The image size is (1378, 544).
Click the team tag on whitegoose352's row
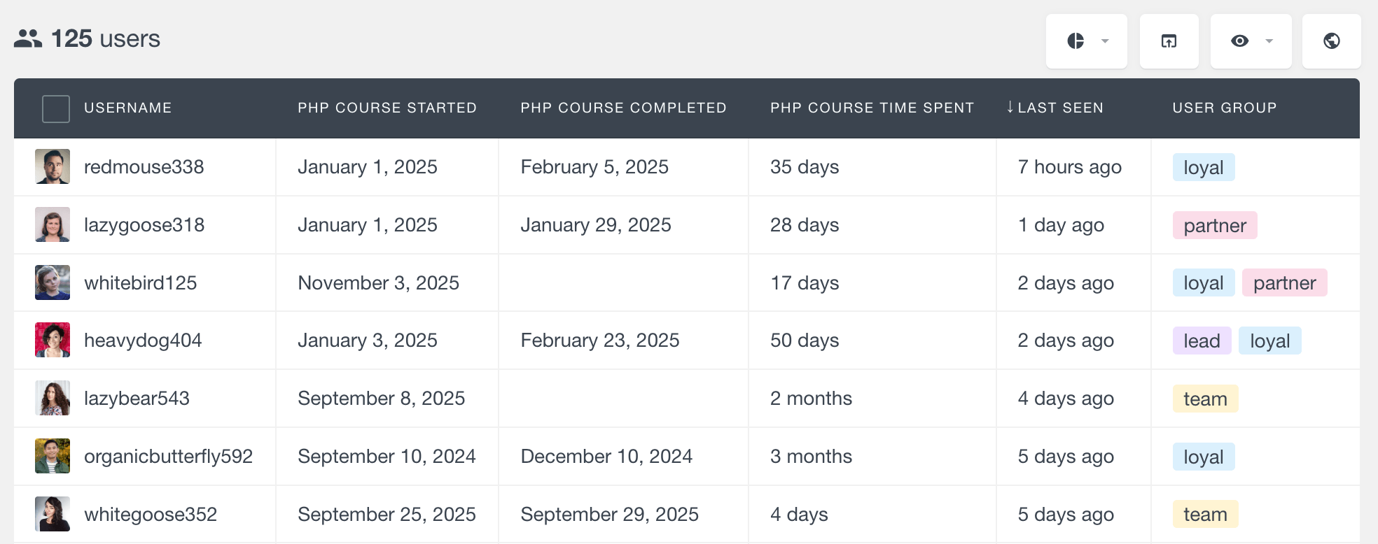pos(1205,514)
